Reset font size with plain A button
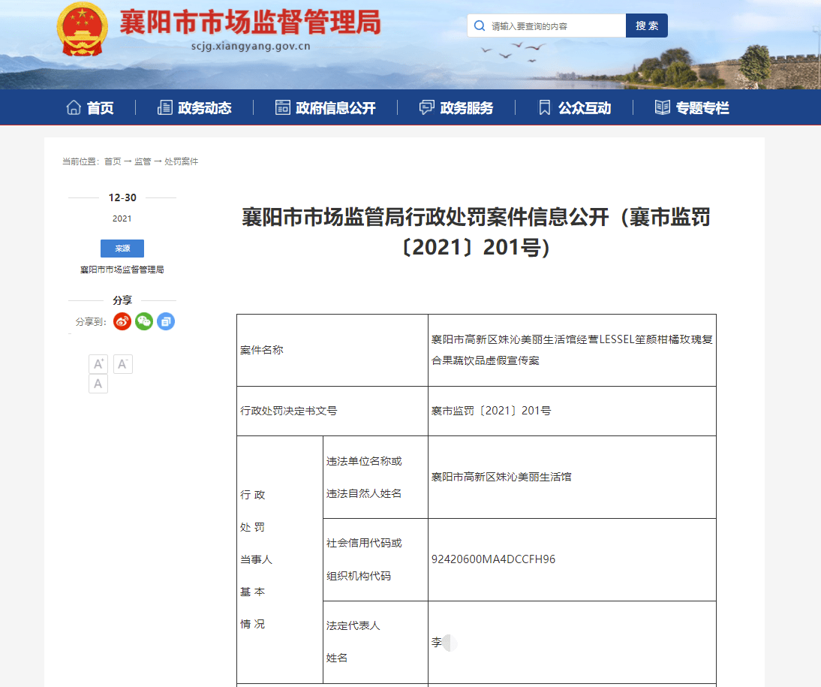Screen dimensions: 821x687 (98, 384)
